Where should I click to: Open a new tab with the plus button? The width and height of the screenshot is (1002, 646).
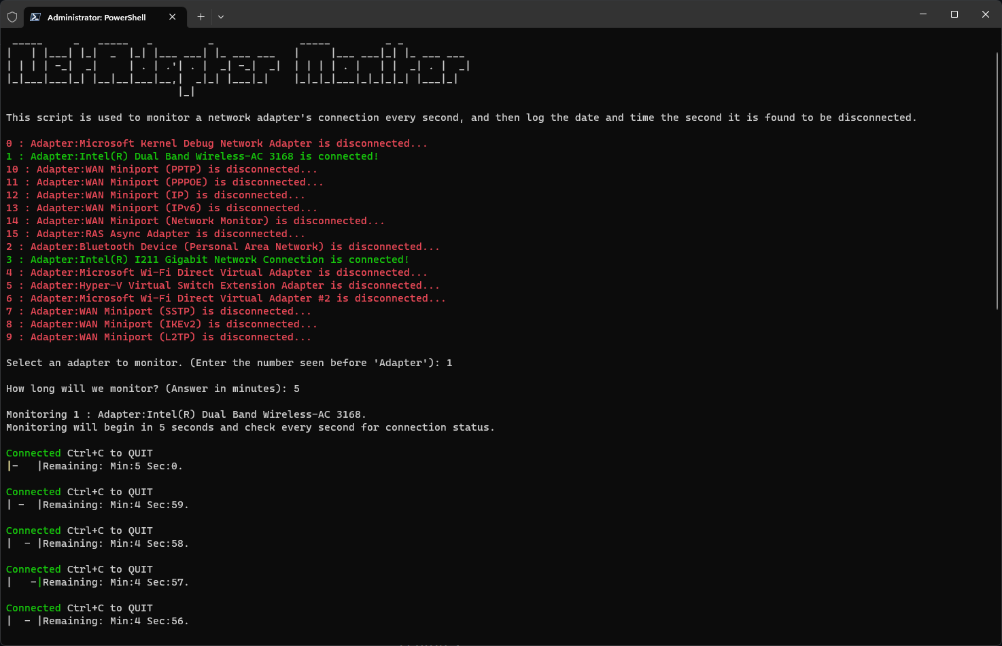click(x=200, y=16)
